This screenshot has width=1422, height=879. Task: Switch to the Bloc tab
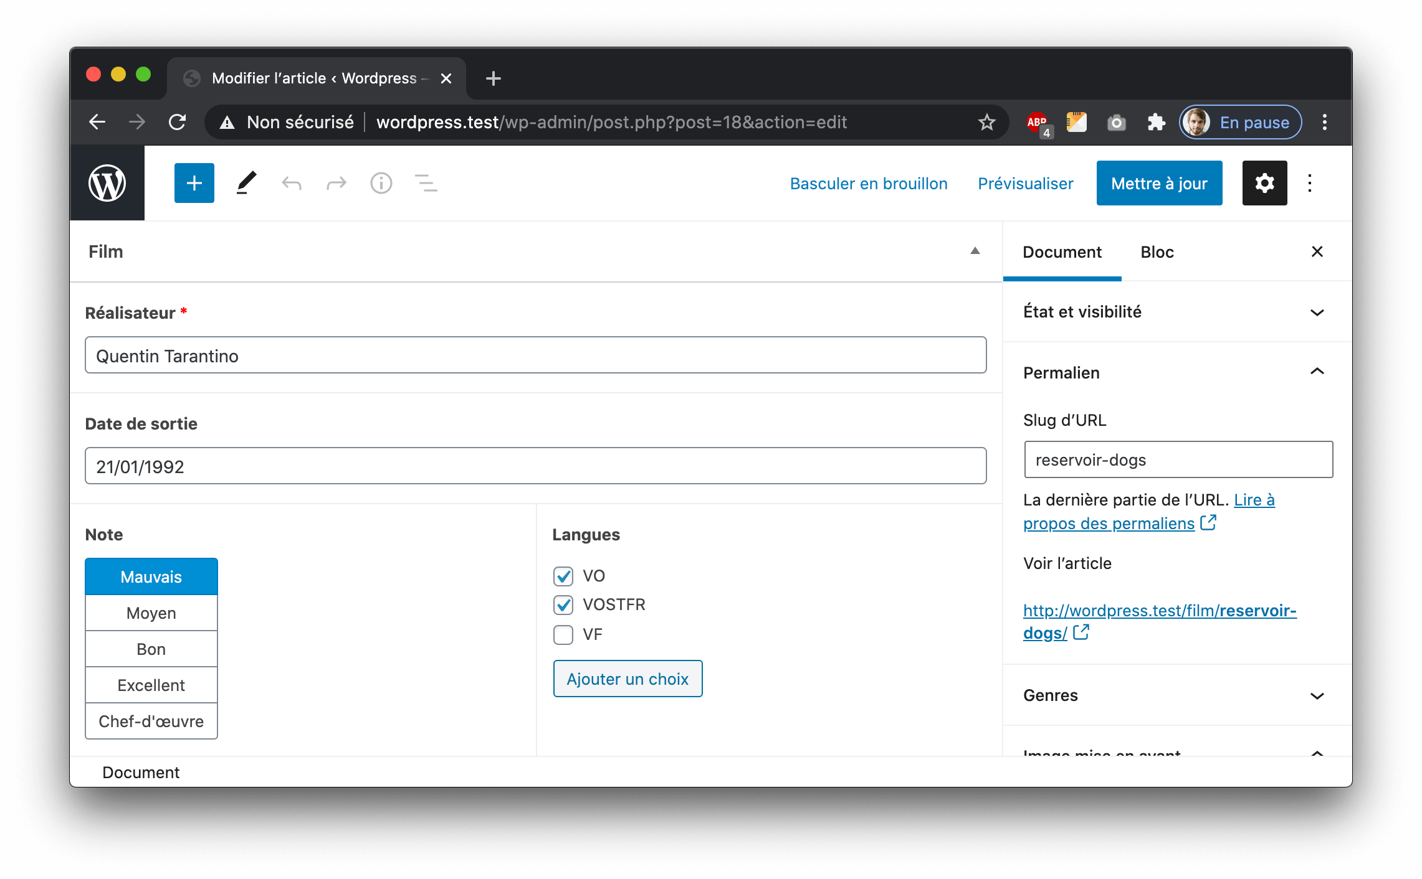click(x=1157, y=252)
